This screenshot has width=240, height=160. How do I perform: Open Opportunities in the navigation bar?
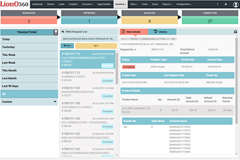tap(104, 4)
